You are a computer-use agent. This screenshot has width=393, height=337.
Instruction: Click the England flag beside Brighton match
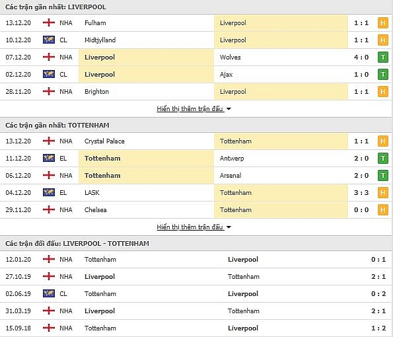click(x=49, y=92)
